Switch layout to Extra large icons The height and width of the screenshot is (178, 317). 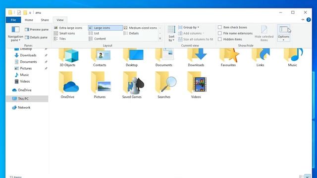pyautogui.click(x=68, y=28)
